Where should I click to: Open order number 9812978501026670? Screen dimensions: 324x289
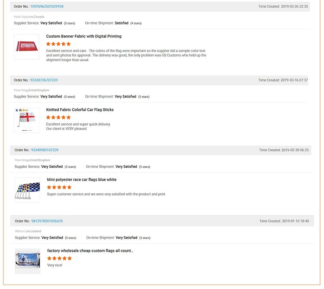[x=47, y=221]
